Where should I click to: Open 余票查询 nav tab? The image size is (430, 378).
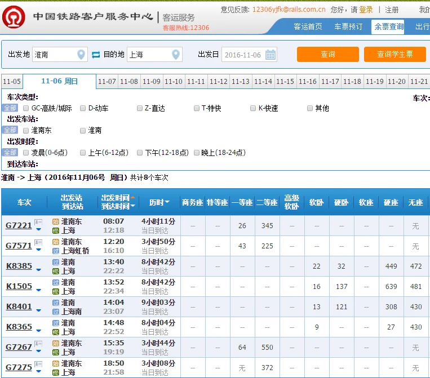point(388,27)
